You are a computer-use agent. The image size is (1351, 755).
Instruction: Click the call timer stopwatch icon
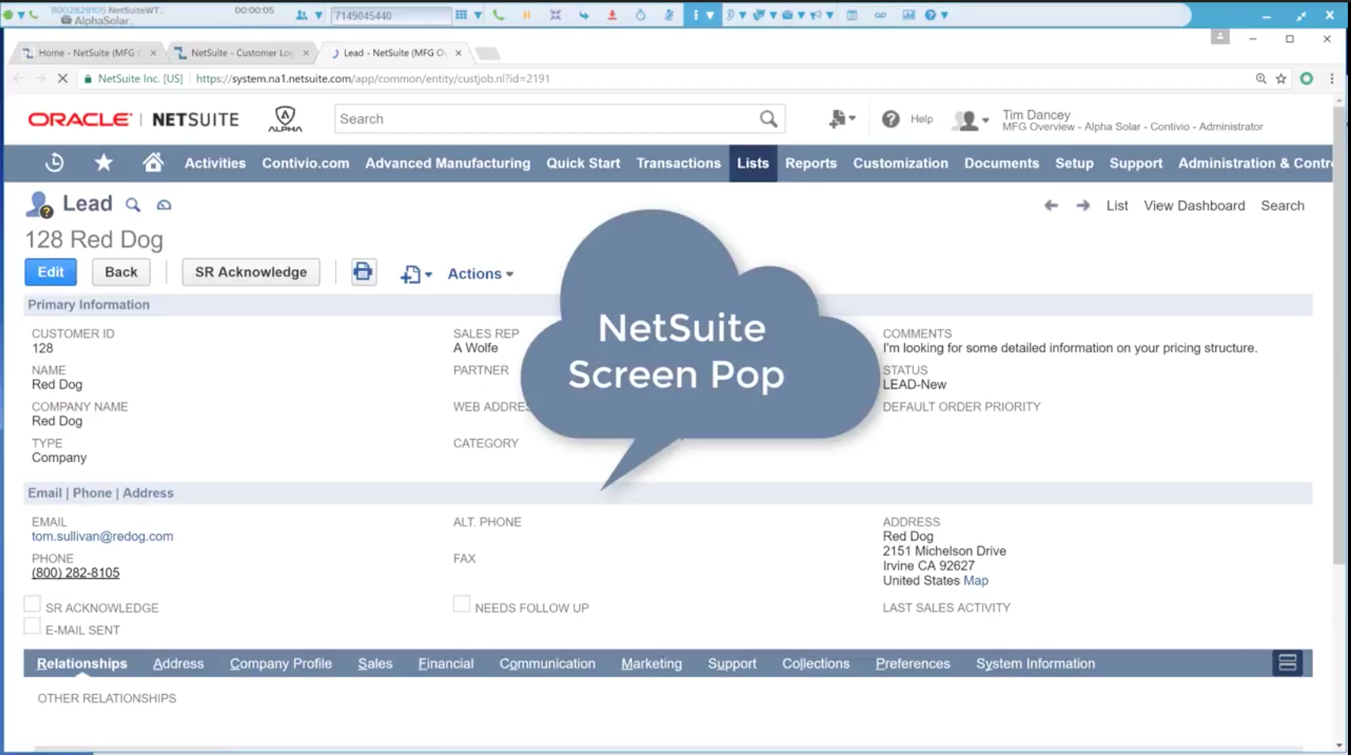pyautogui.click(x=640, y=15)
